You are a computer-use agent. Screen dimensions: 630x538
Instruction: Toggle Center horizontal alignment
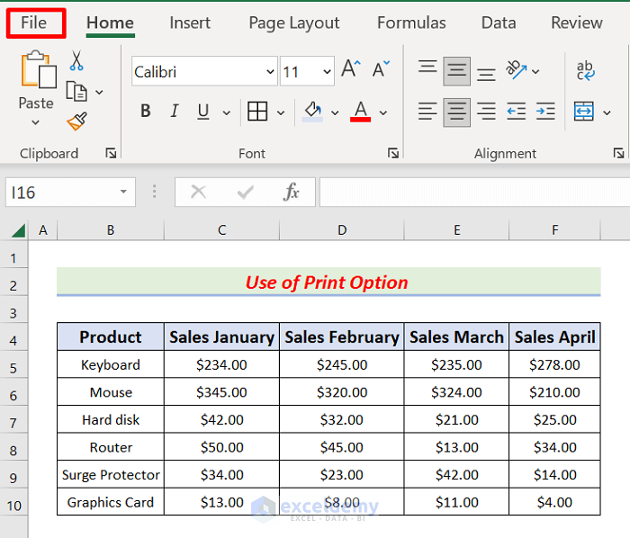[457, 112]
